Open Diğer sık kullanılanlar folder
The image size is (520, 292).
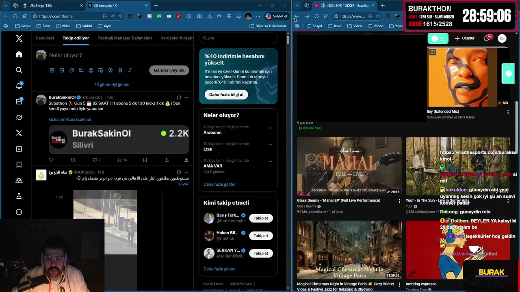click(x=268, y=26)
